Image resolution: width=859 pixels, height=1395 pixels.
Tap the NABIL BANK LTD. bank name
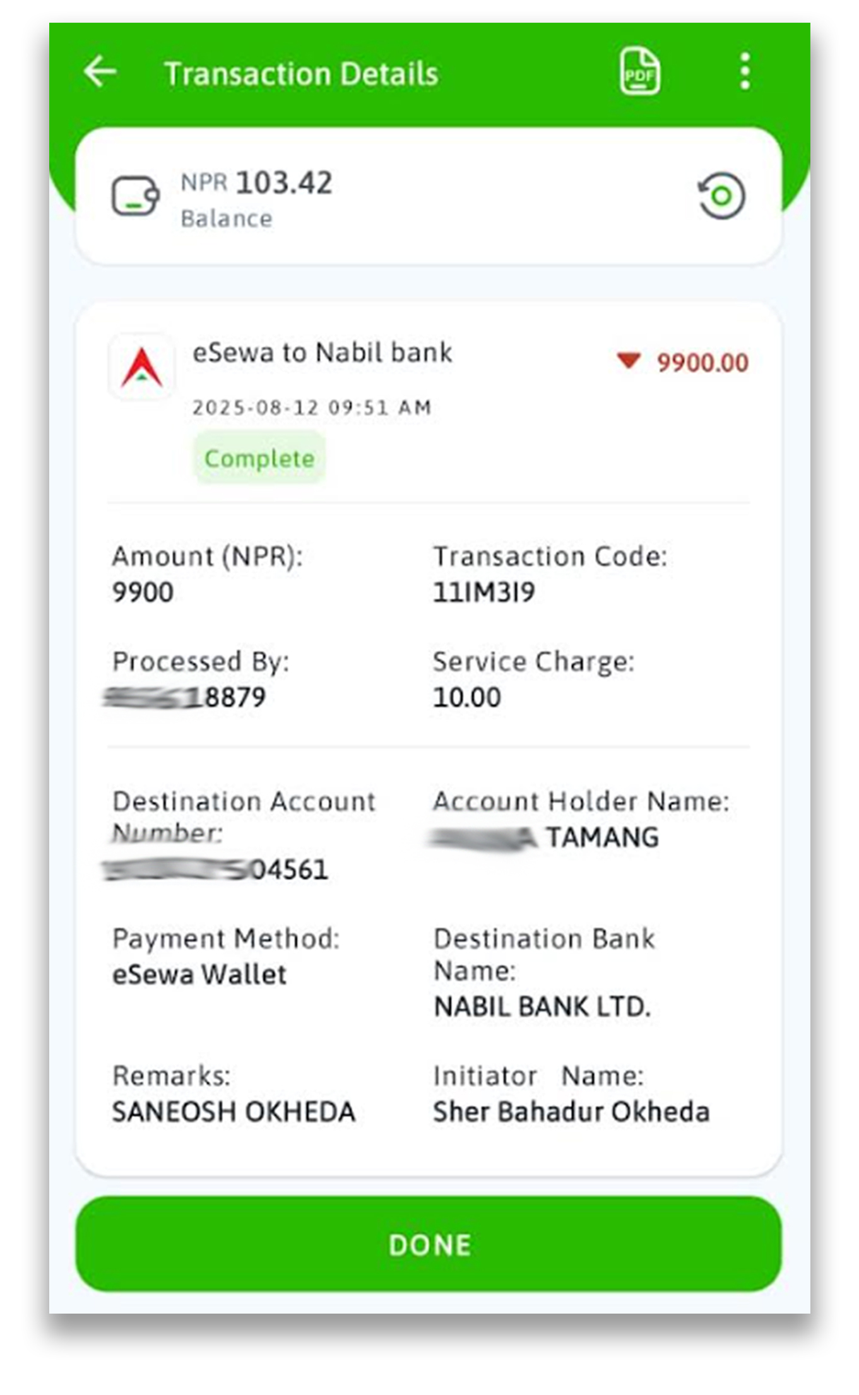(x=542, y=1006)
